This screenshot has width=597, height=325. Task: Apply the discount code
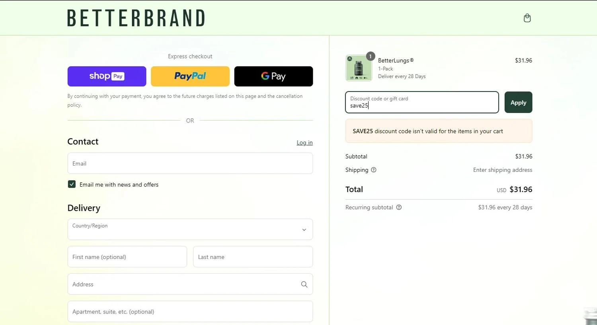click(518, 102)
